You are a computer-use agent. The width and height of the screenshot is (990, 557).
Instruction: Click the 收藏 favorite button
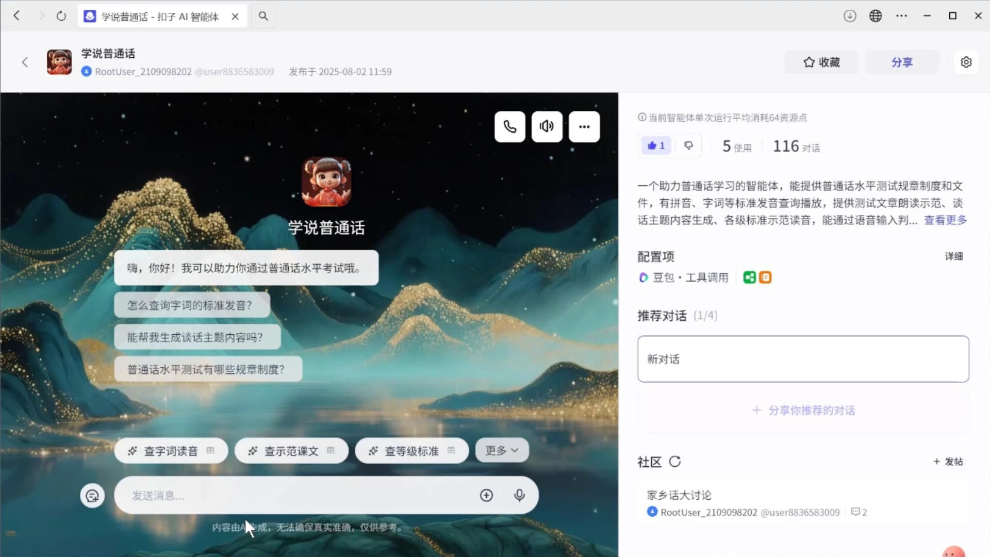pyautogui.click(x=821, y=62)
